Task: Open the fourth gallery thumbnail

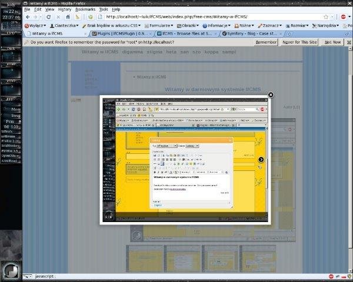Action: pos(258,258)
